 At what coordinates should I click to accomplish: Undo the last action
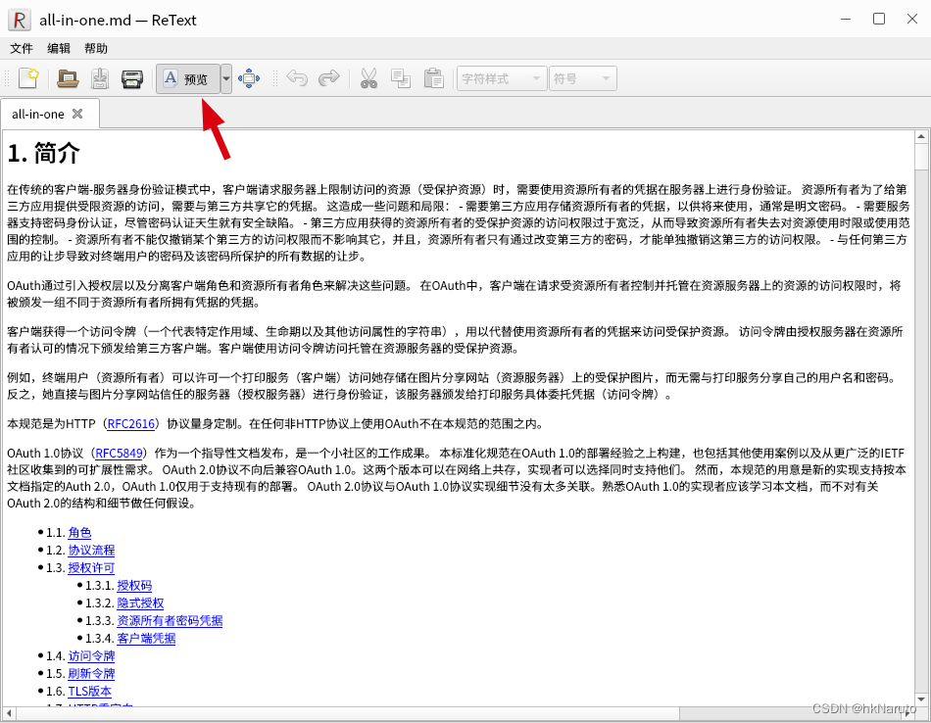297,79
